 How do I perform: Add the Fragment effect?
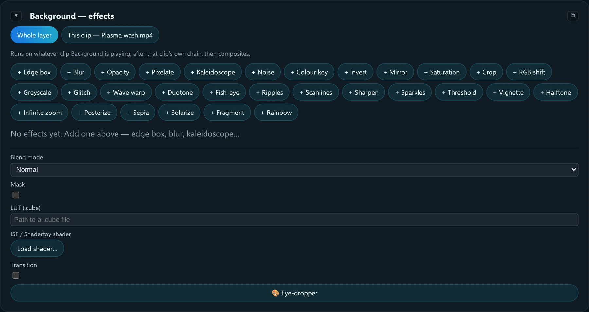click(x=227, y=113)
